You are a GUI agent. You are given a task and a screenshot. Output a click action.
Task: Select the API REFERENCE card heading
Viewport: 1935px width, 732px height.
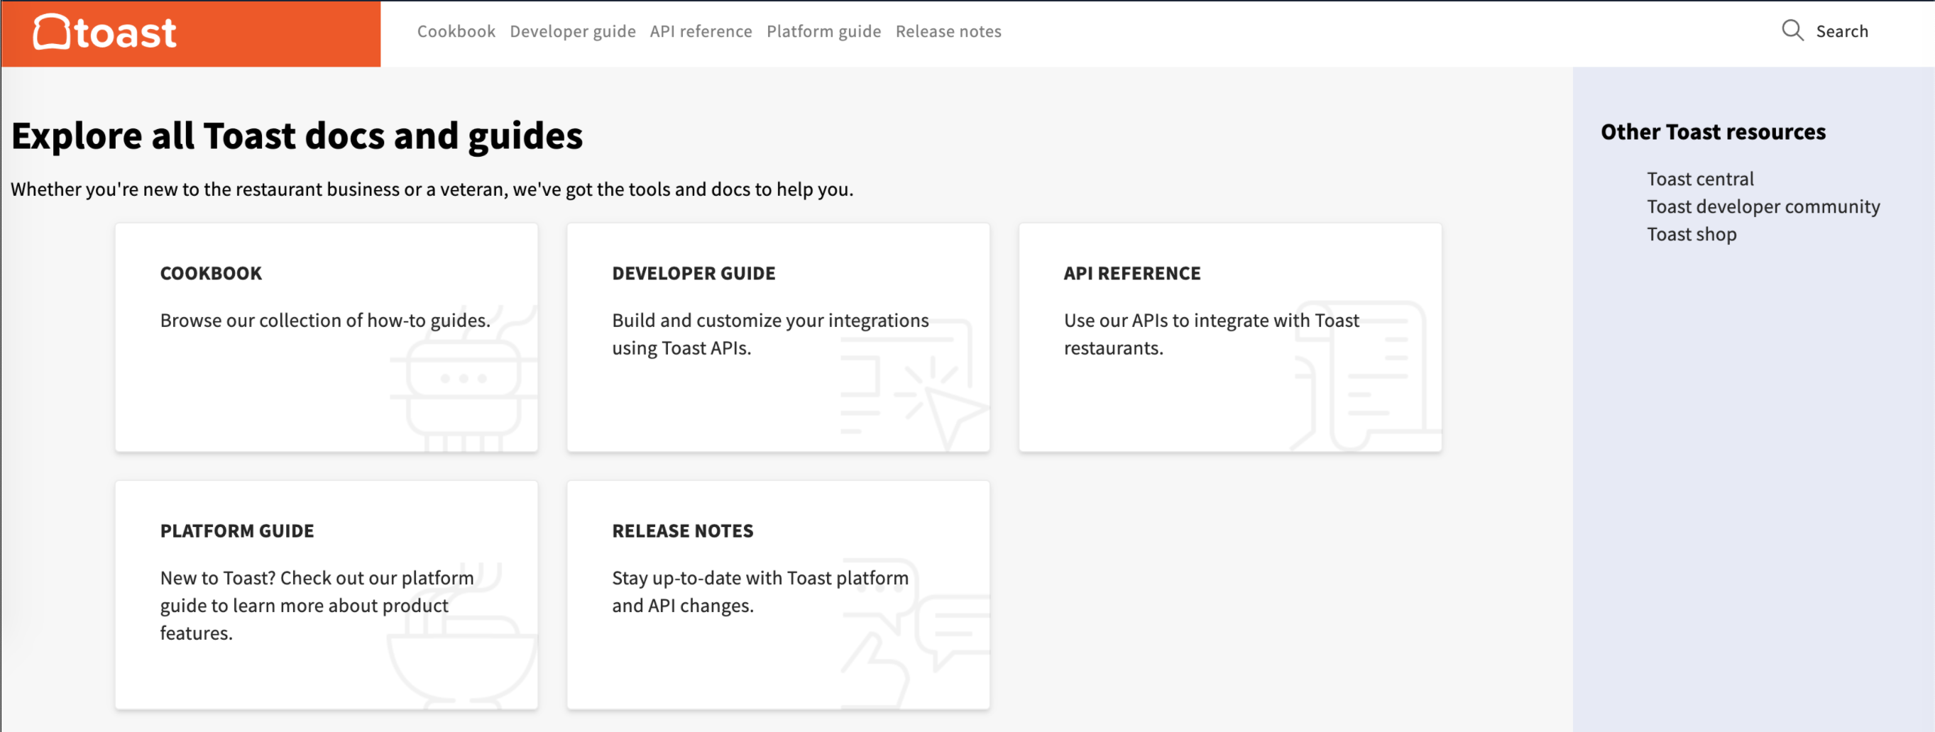point(1132,273)
